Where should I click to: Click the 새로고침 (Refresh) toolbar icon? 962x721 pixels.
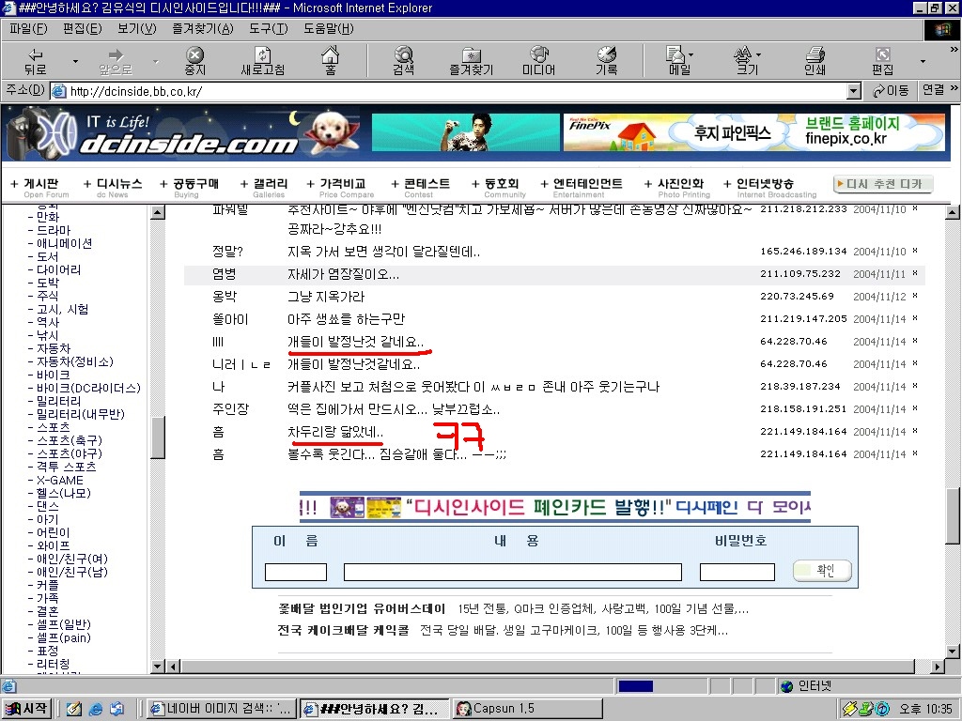tap(263, 61)
